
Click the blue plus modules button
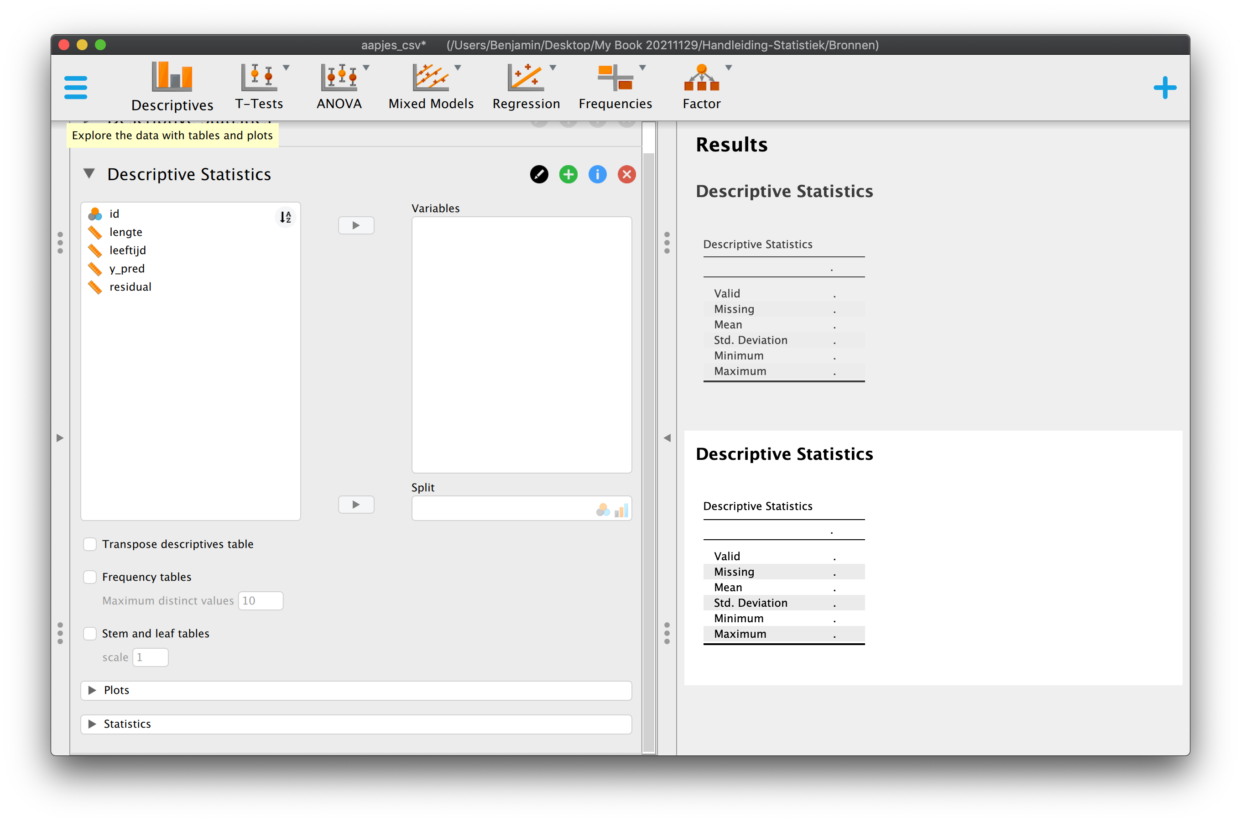[x=1164, y=88]
